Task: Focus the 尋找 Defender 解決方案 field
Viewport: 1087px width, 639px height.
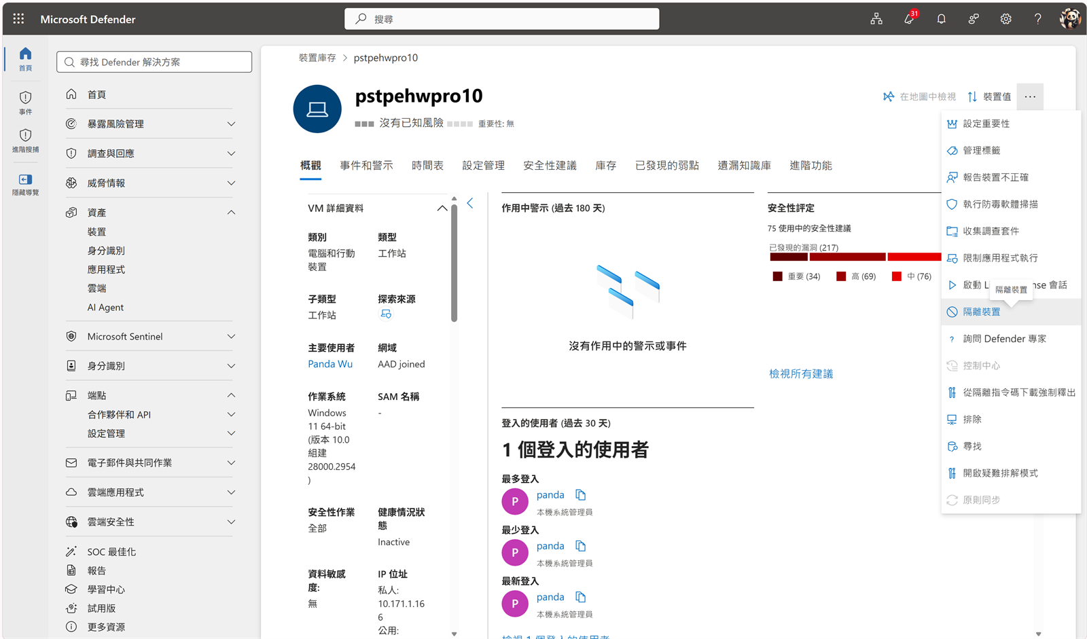Action: 154,62
